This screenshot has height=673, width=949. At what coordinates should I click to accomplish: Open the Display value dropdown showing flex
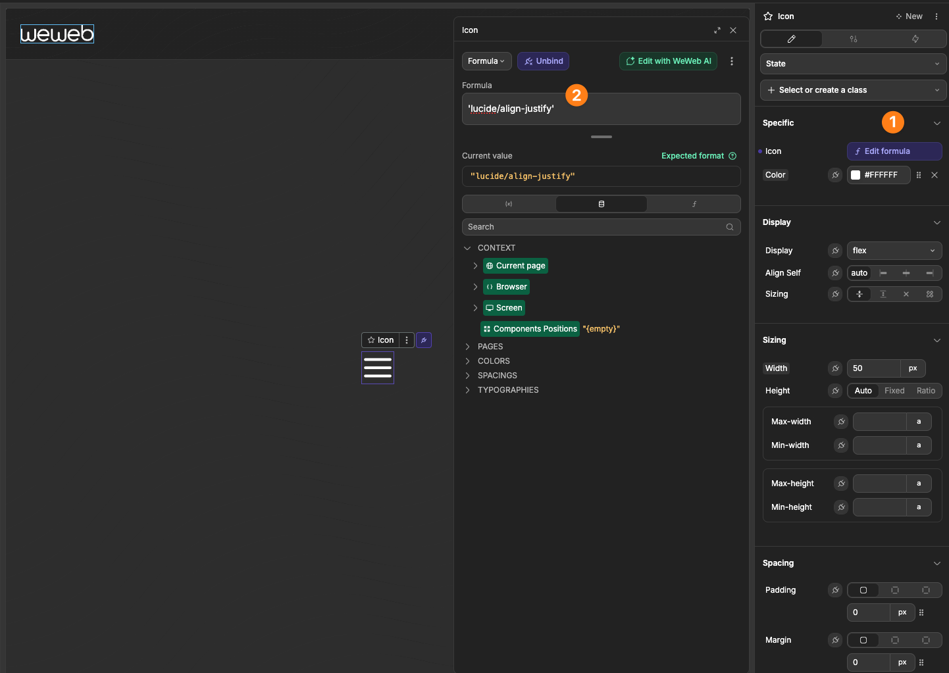point(894,250)
